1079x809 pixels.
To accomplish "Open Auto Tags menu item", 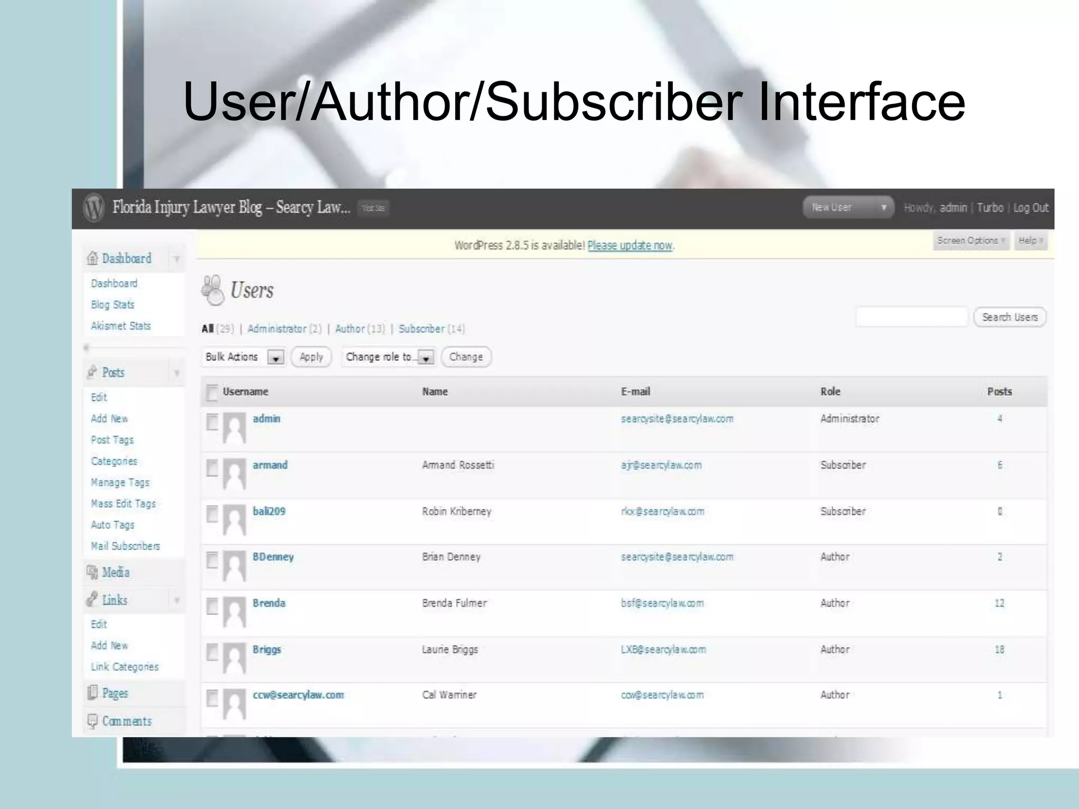I will (113, 525).
